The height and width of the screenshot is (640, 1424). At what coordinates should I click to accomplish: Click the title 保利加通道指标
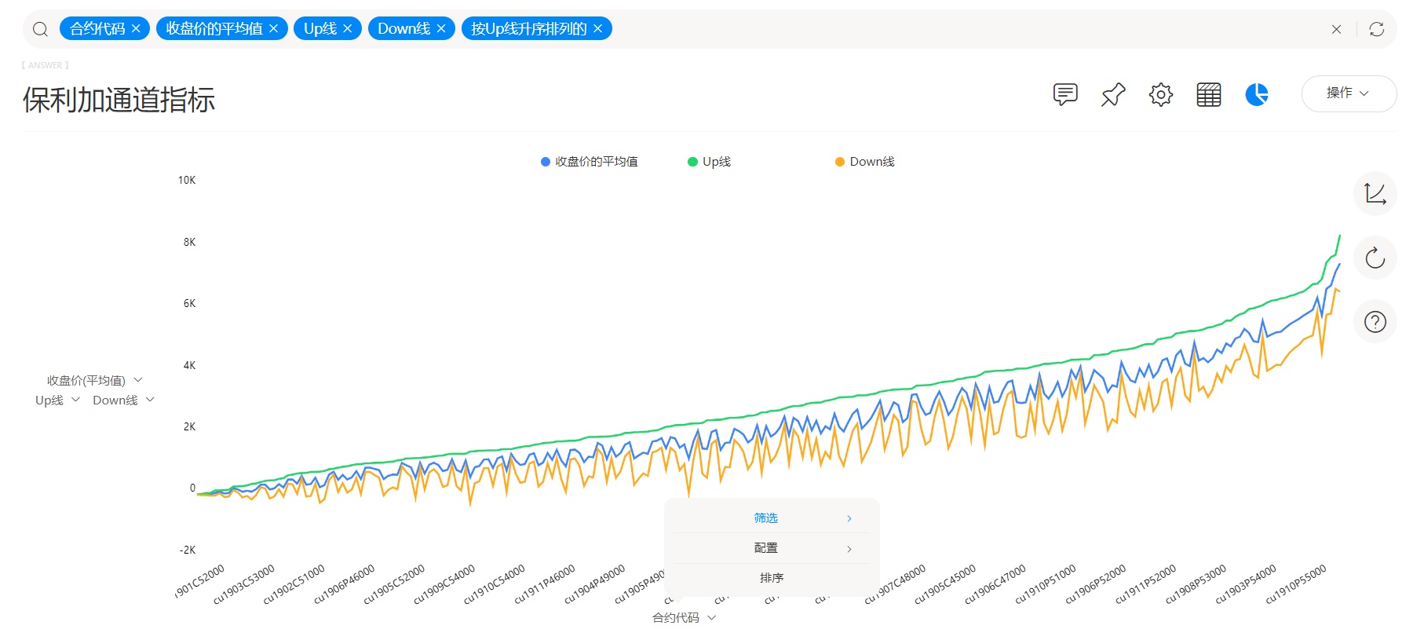[x=119, y=100]
